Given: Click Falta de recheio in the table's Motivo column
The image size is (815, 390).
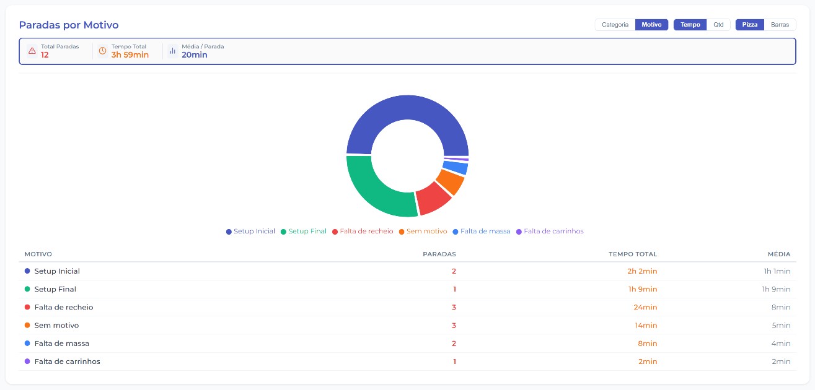Looking at the screenshot, I should 64,307.
